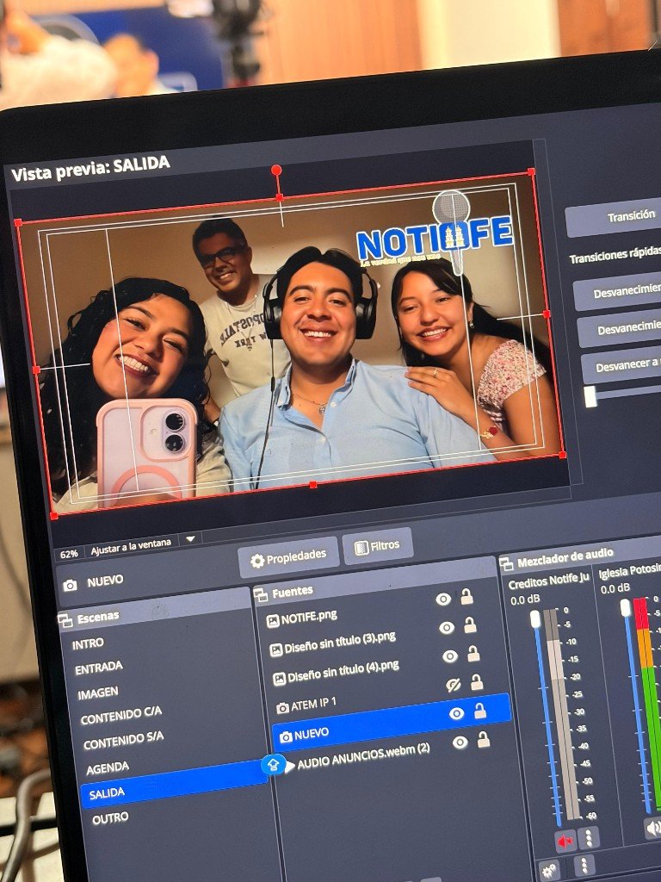The height and width of the screenshot is (882, 661).
Task: Mute the Iglesia Potosina speaker icon
Action: pyautogui.click(x=653, y=827)
